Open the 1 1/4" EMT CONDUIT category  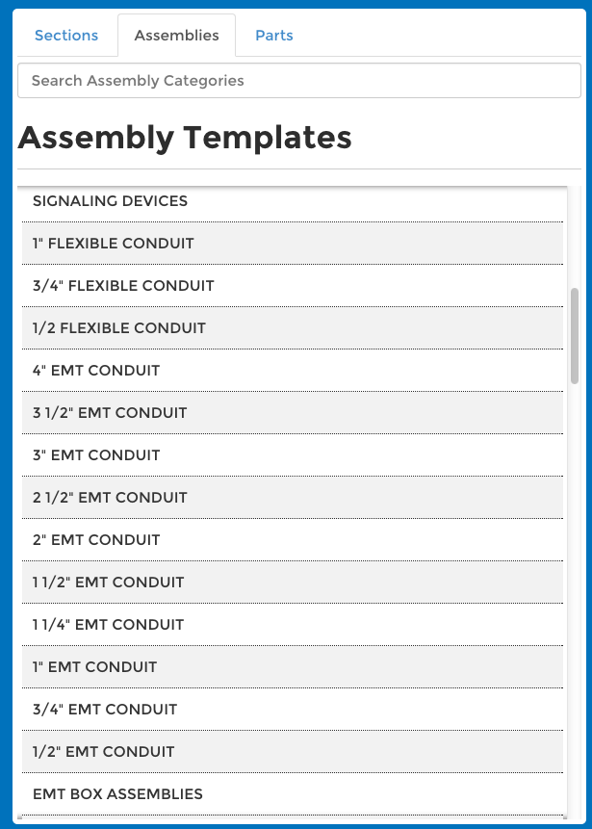click(292, 625)
